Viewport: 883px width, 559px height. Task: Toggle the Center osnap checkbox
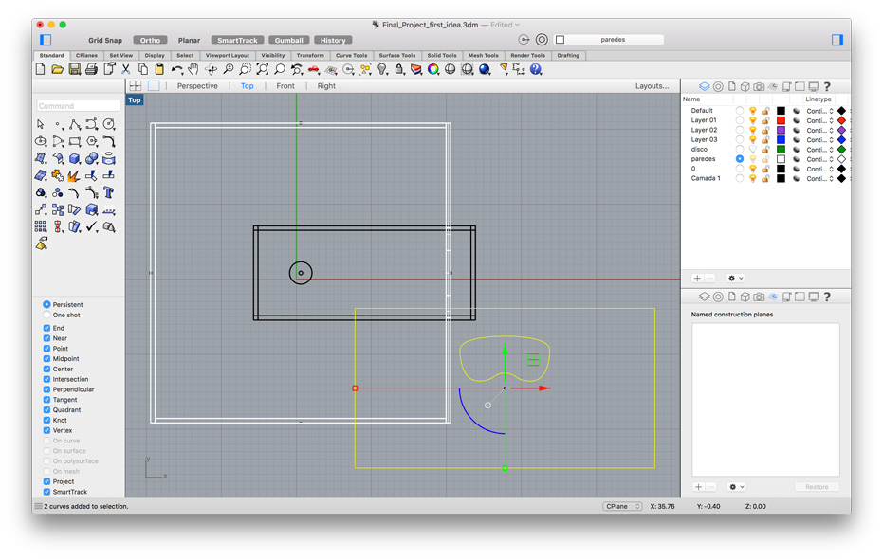46,369
